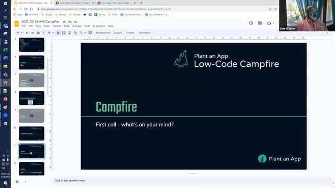Open the Edit menu
The height and width of the screenshot is (188, 335).
tap(30, 26)
